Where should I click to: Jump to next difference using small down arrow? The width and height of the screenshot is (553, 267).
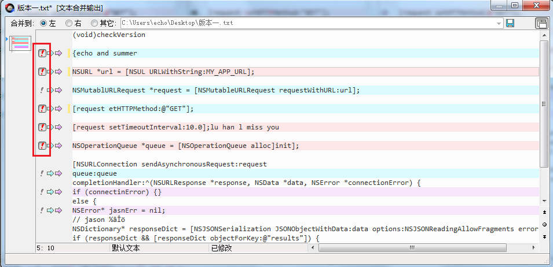[545, 236]
